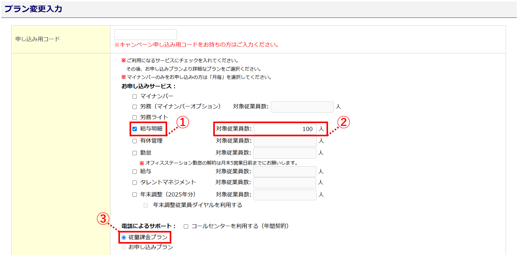The height and width of the screenshot is (255, 518).
Task: Click the 申し込み用コード input field
Action: 145,34
